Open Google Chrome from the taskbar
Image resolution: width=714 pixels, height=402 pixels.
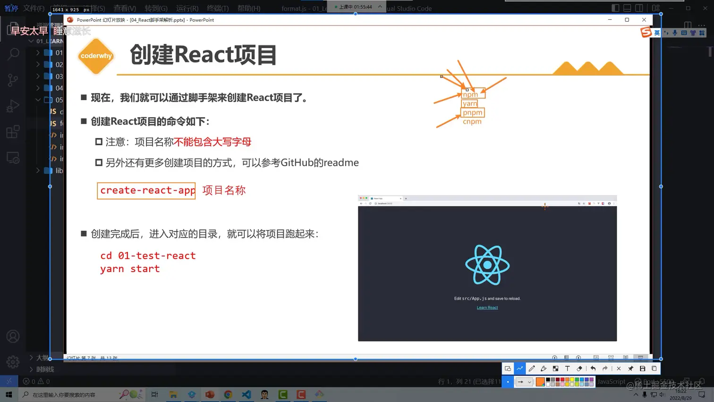pos(228,394)
